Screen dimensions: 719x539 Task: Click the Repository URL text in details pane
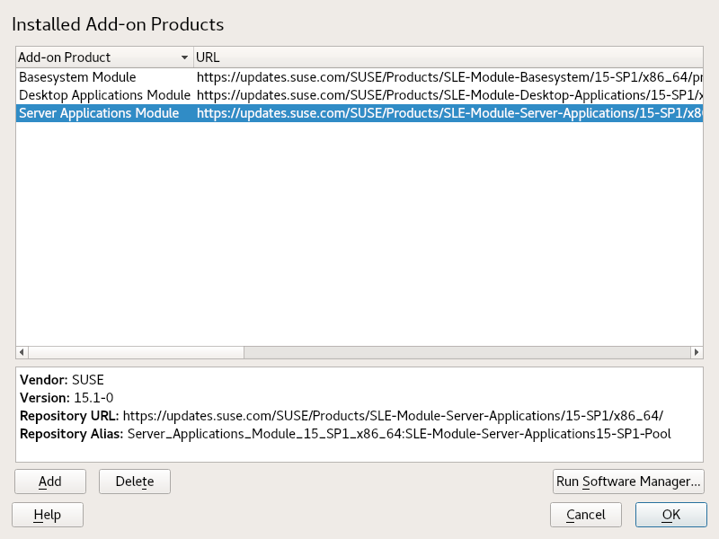click(393, 416)
